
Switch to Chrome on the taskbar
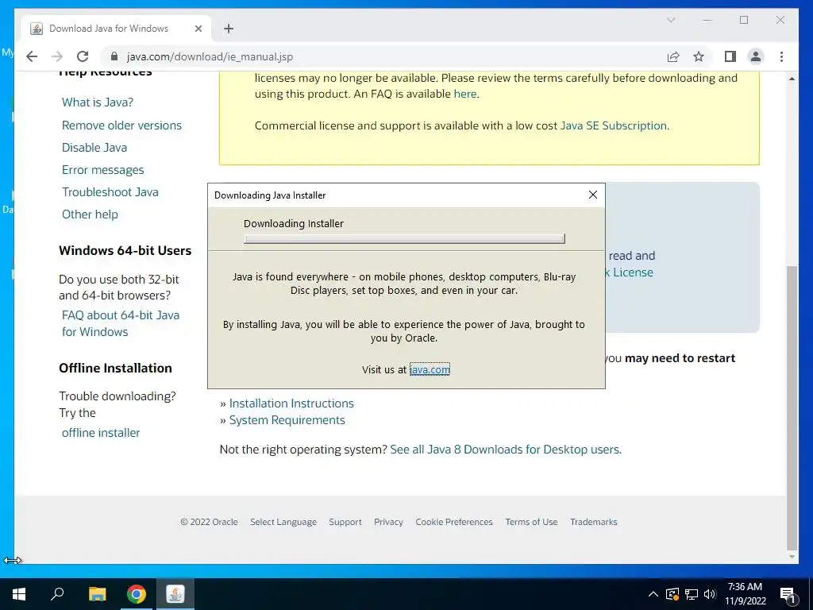pyautogui.click(x=137, y=594)
